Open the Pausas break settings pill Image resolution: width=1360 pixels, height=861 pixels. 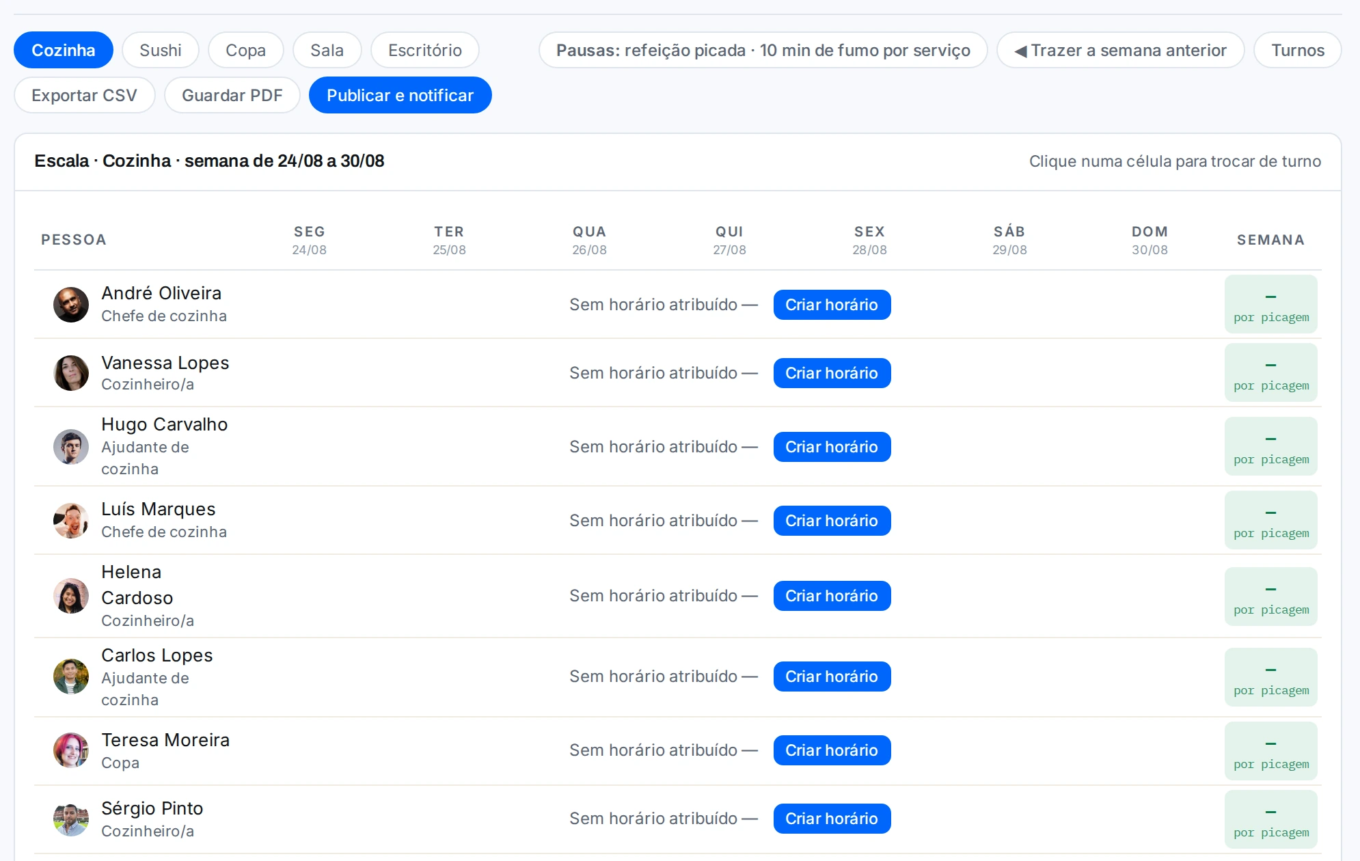[x=763, y=50]
